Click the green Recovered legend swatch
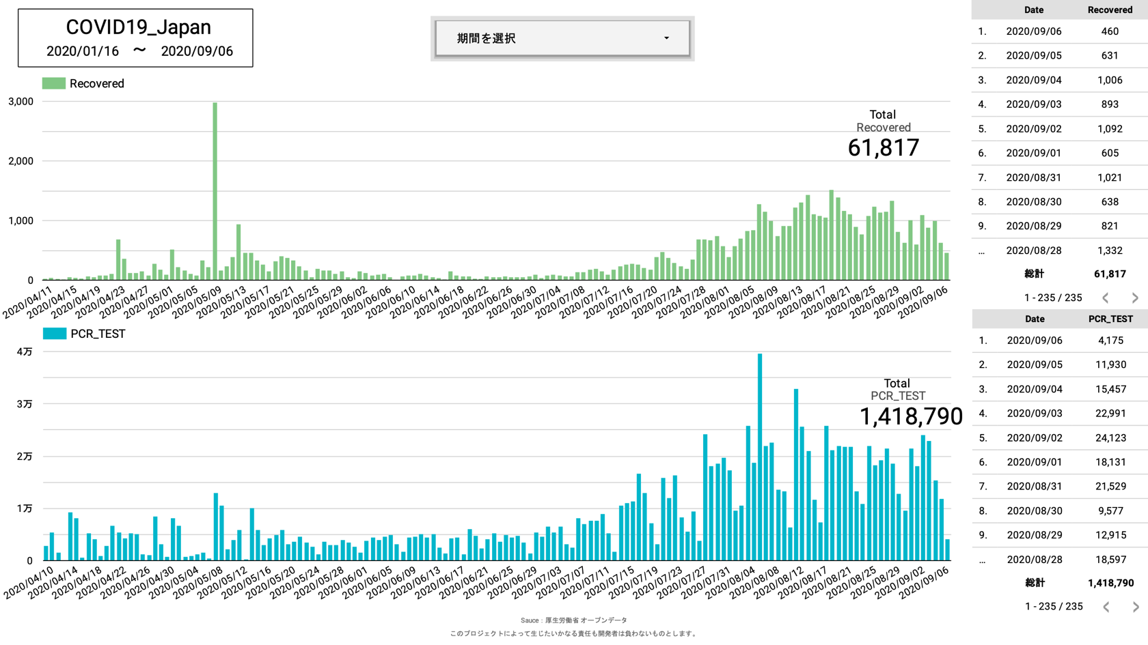 pos(54,83)
